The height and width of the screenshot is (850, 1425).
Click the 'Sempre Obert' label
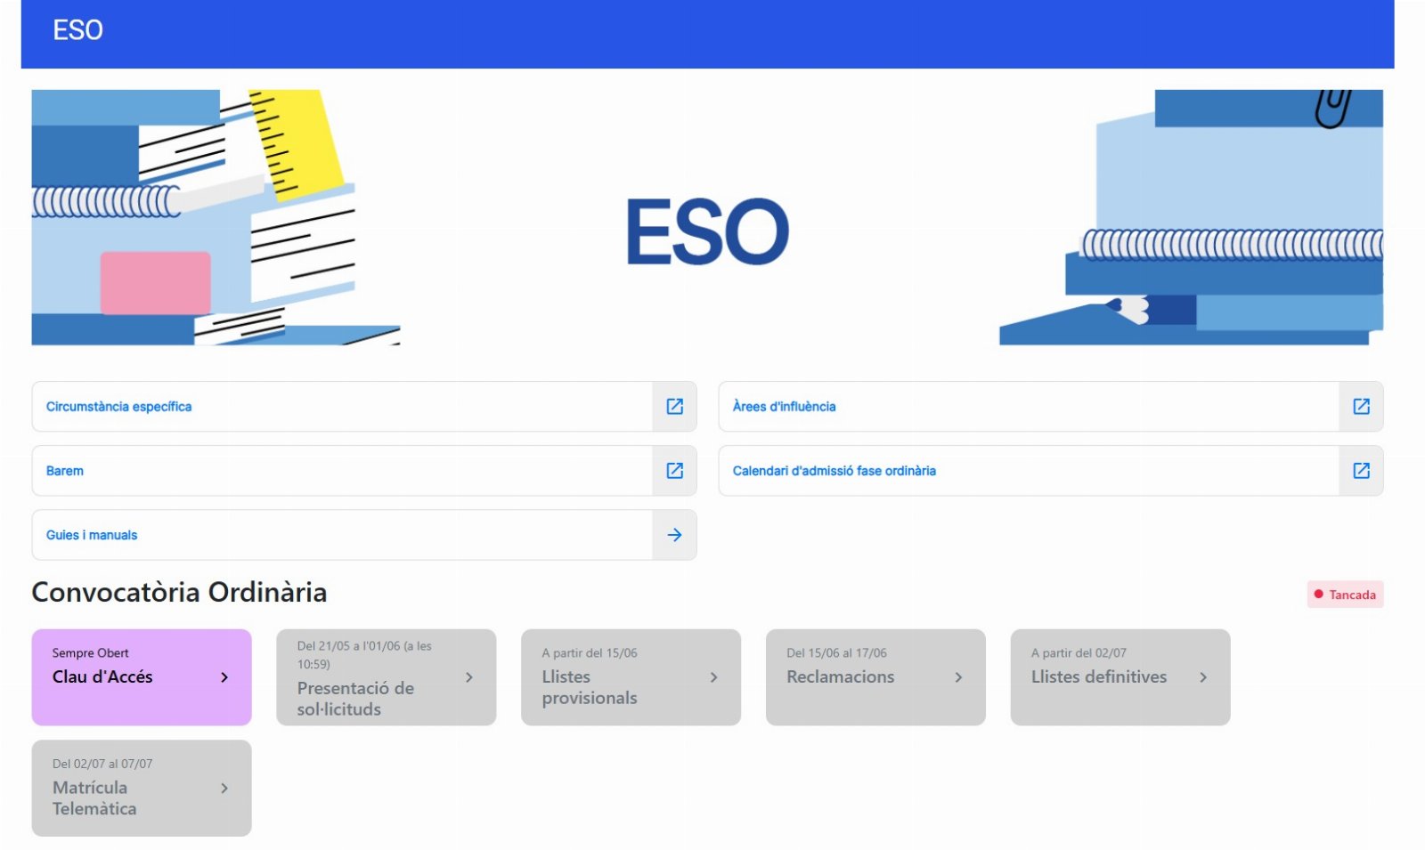pyautogui.click(x=90, y=652)
